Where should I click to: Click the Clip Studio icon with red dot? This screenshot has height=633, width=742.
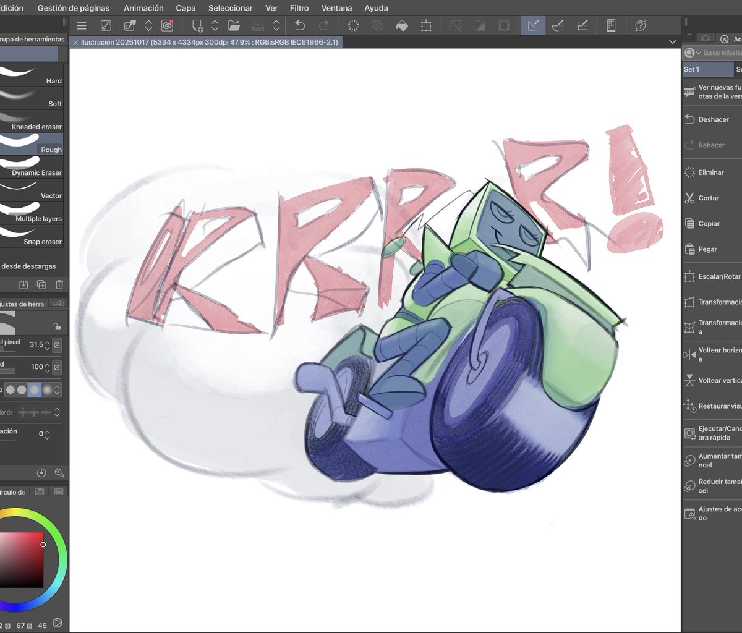pyautogui.click(x=167, y=25)
